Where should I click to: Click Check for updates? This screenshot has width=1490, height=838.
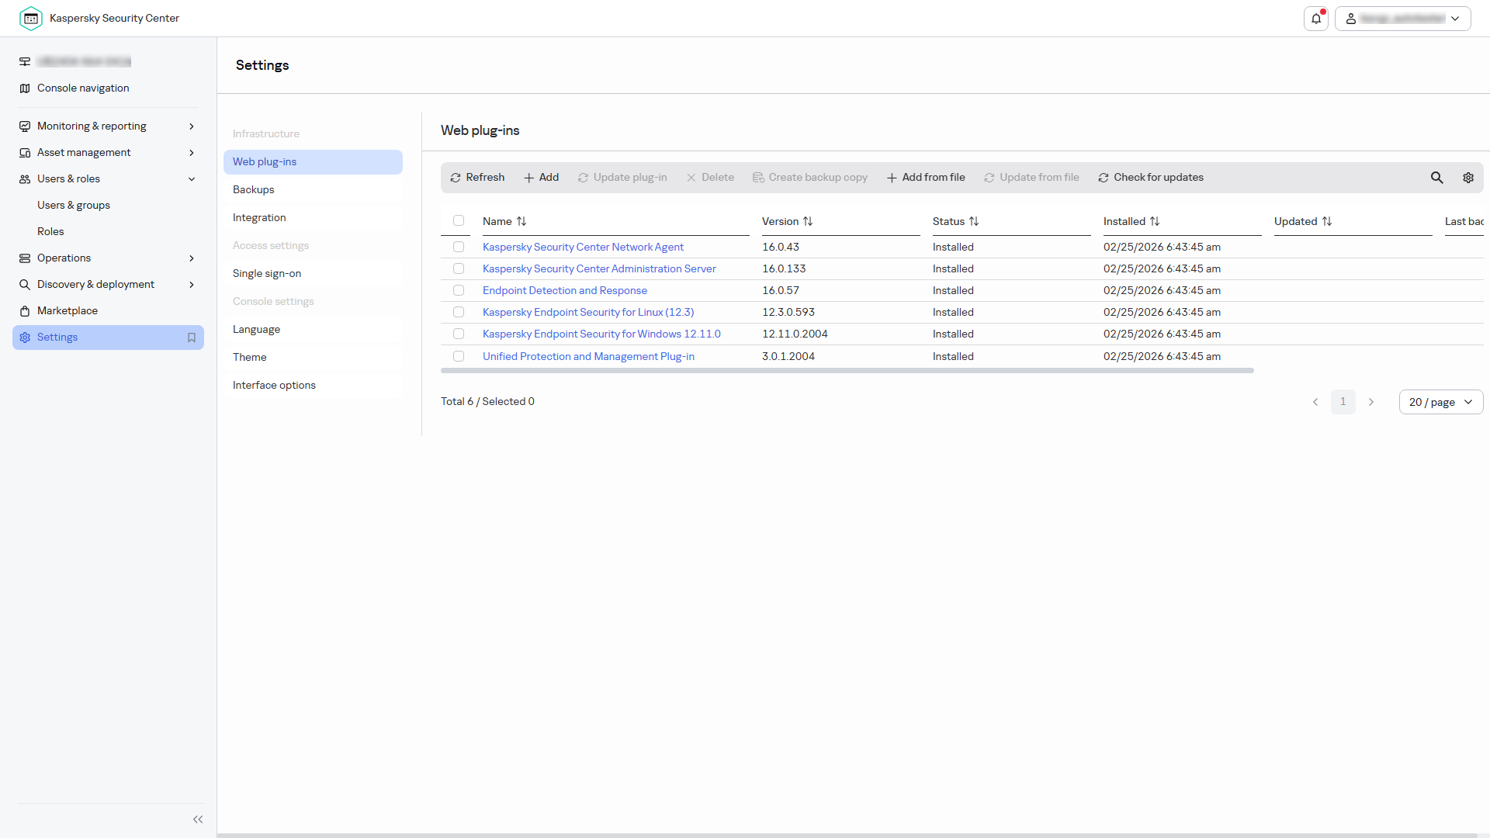(x=1151, y=178)
